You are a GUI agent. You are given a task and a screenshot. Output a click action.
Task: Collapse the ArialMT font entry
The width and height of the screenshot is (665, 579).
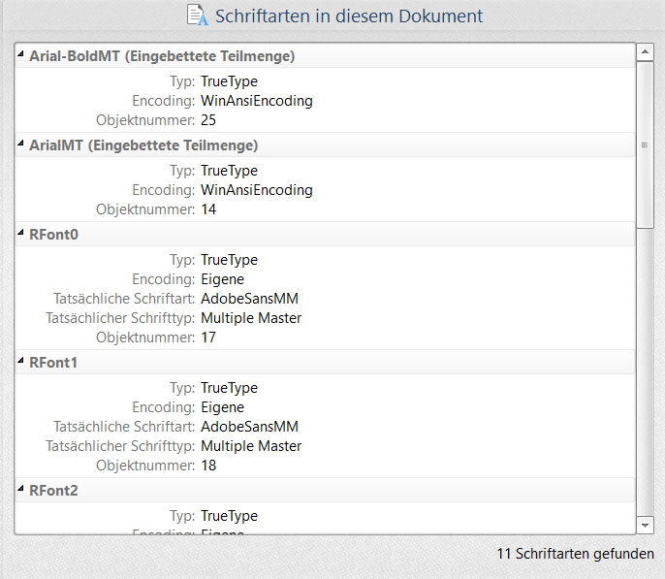click(x=20, y=143)
